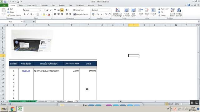Click the EN language indicator in tray
The width and height of the screenshot is (200, 112).
168,109
